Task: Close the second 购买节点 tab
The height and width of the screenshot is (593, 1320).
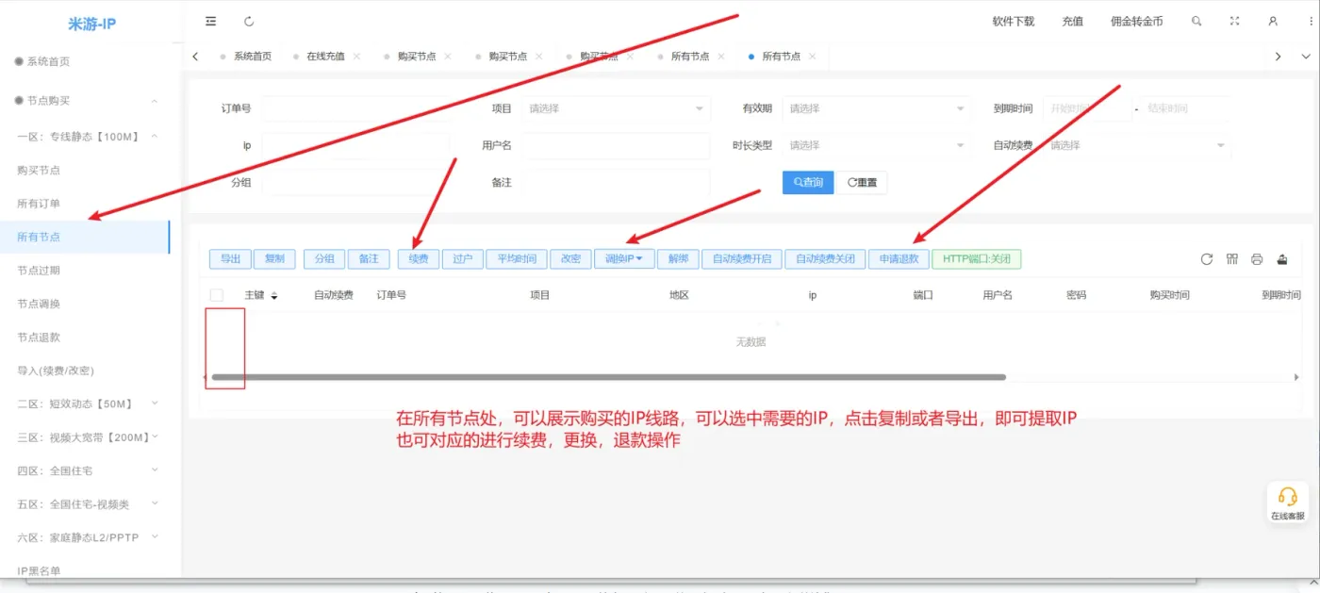Action: (x=539, y=57)
